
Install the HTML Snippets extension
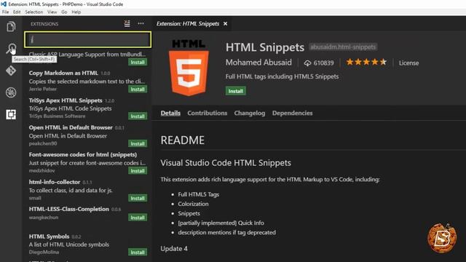(235, 91)
